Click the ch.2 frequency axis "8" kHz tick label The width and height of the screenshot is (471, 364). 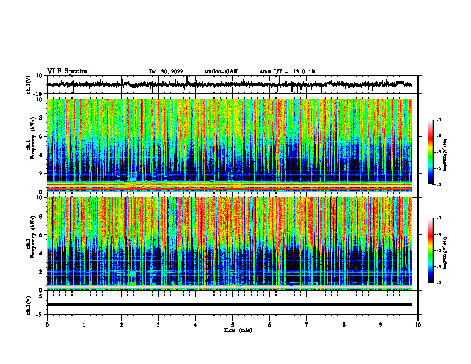[41, 216]
